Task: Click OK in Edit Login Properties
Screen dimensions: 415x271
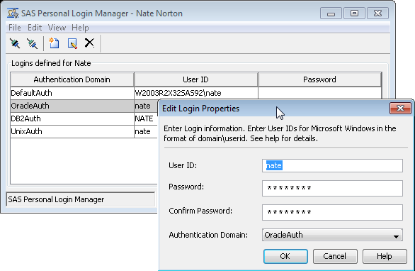Action: pyautogui.click(x=285, y=256)
